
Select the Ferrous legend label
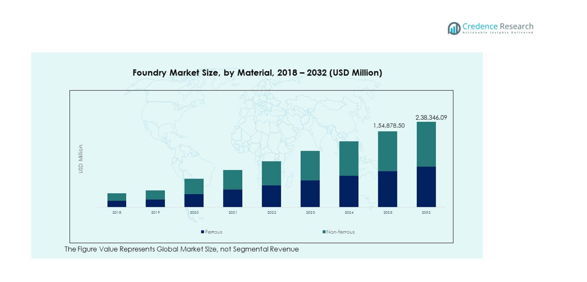214,232
